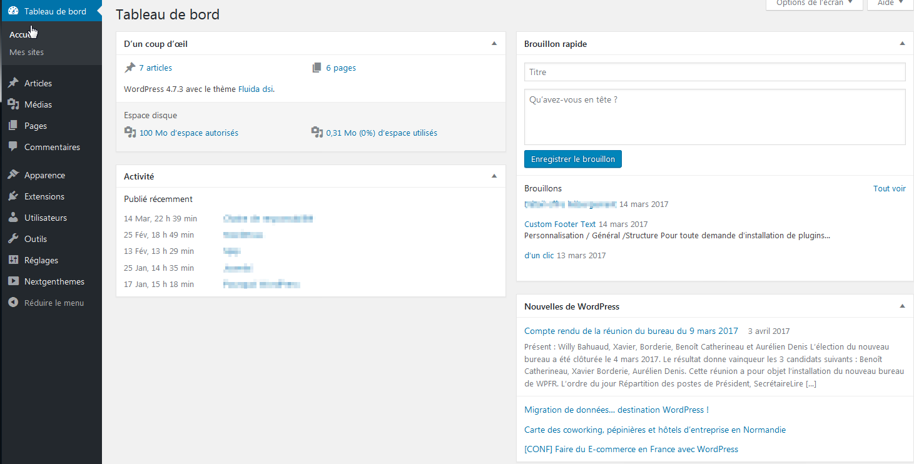The height and width of the screenshot is (464, 914).
Task: Collapse the Brouillon rapide panel
Action: click(x=902, y=44)
